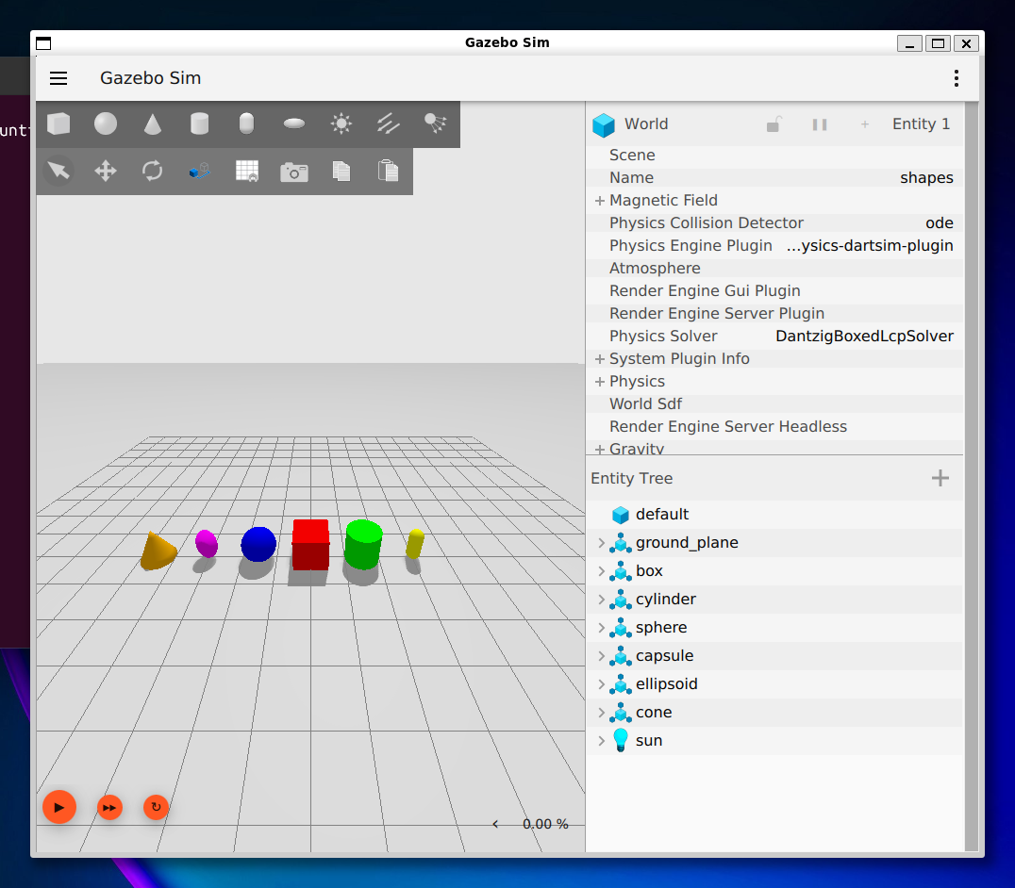
Task: Toggle the inspector pause button
Action: (820, 124)
